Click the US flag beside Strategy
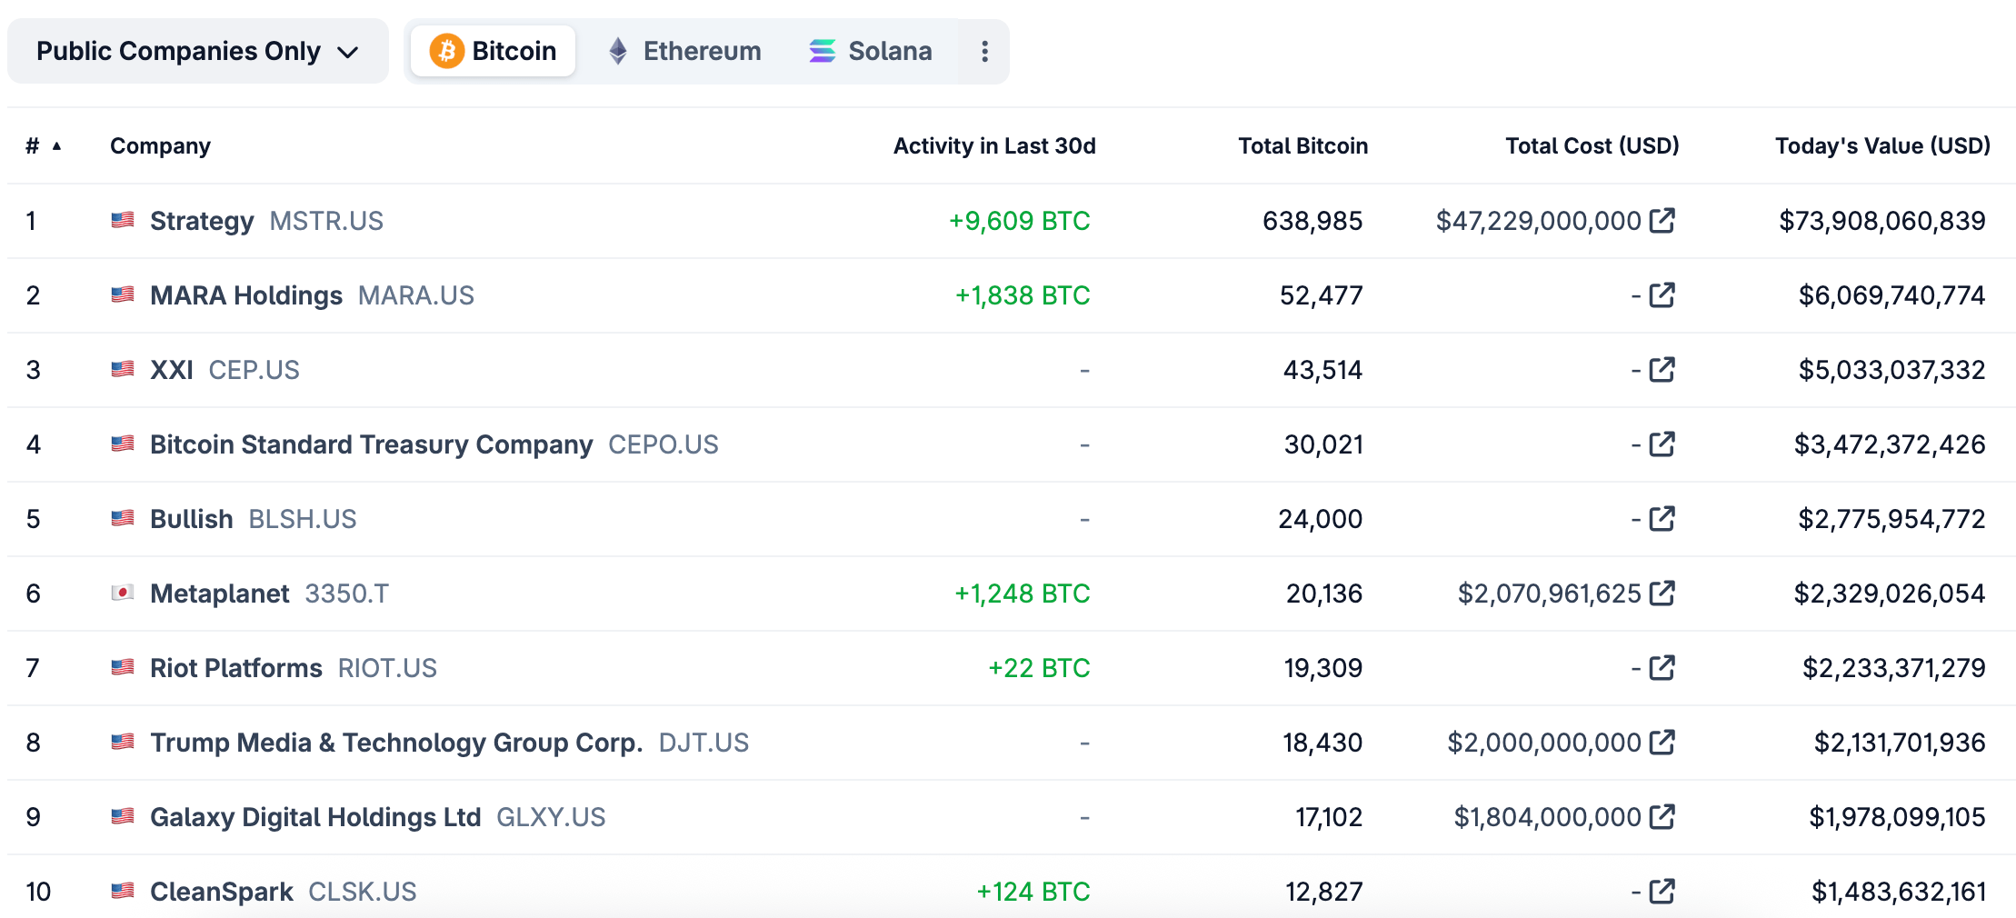The width and height of the screenshot is (2016, 918). [x=123, y=220]
